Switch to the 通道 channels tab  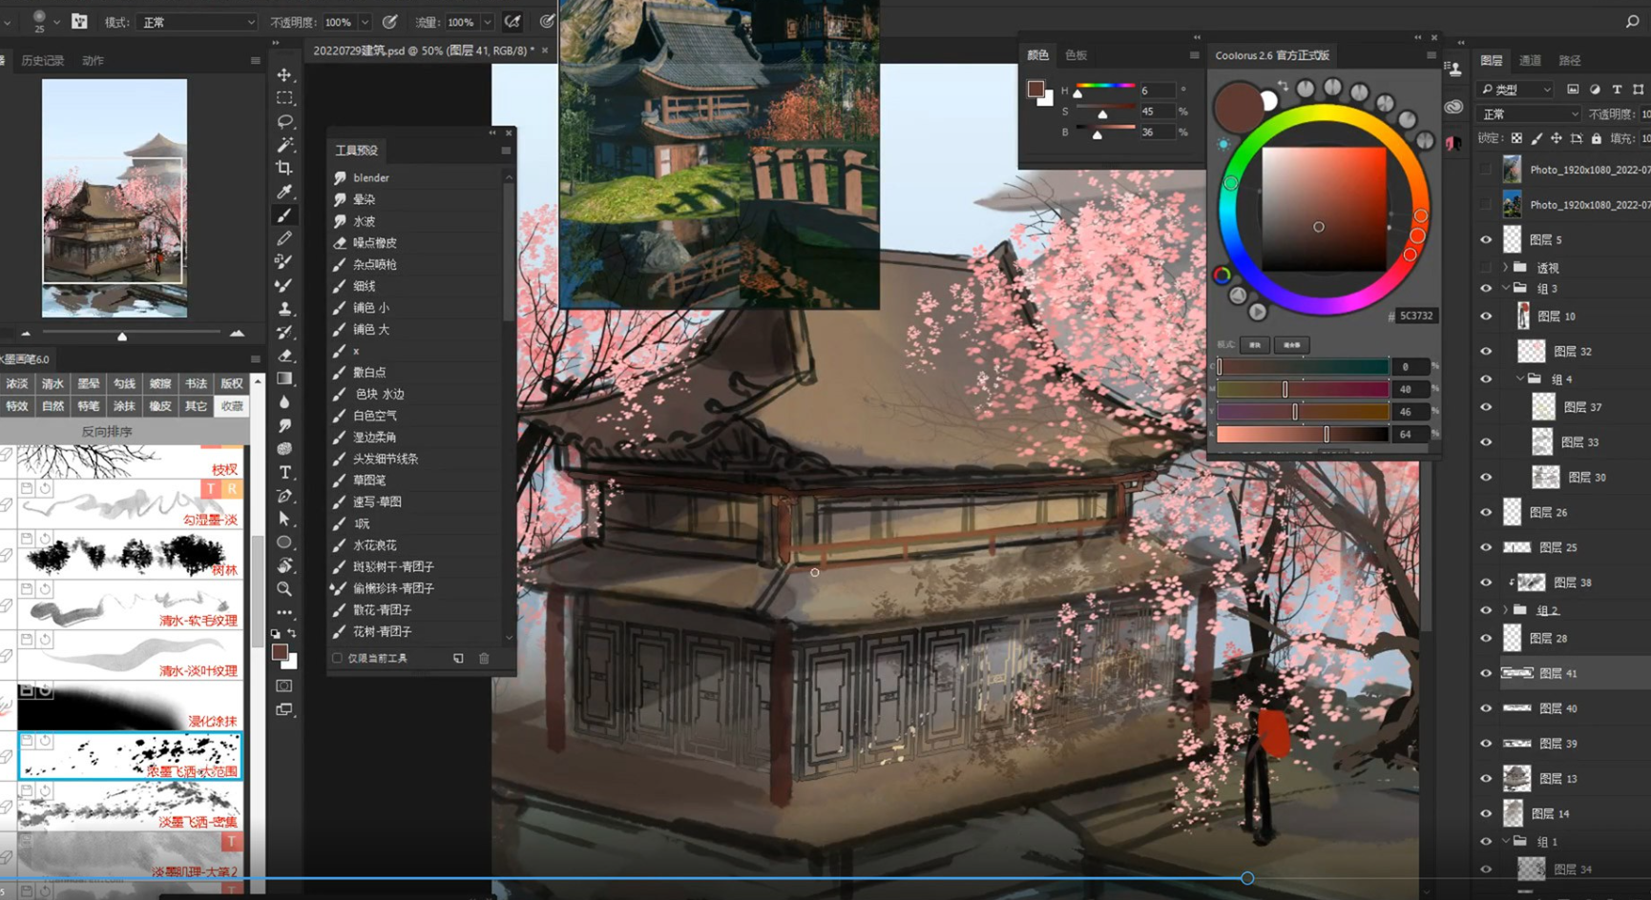click(x=1530, y=60)
